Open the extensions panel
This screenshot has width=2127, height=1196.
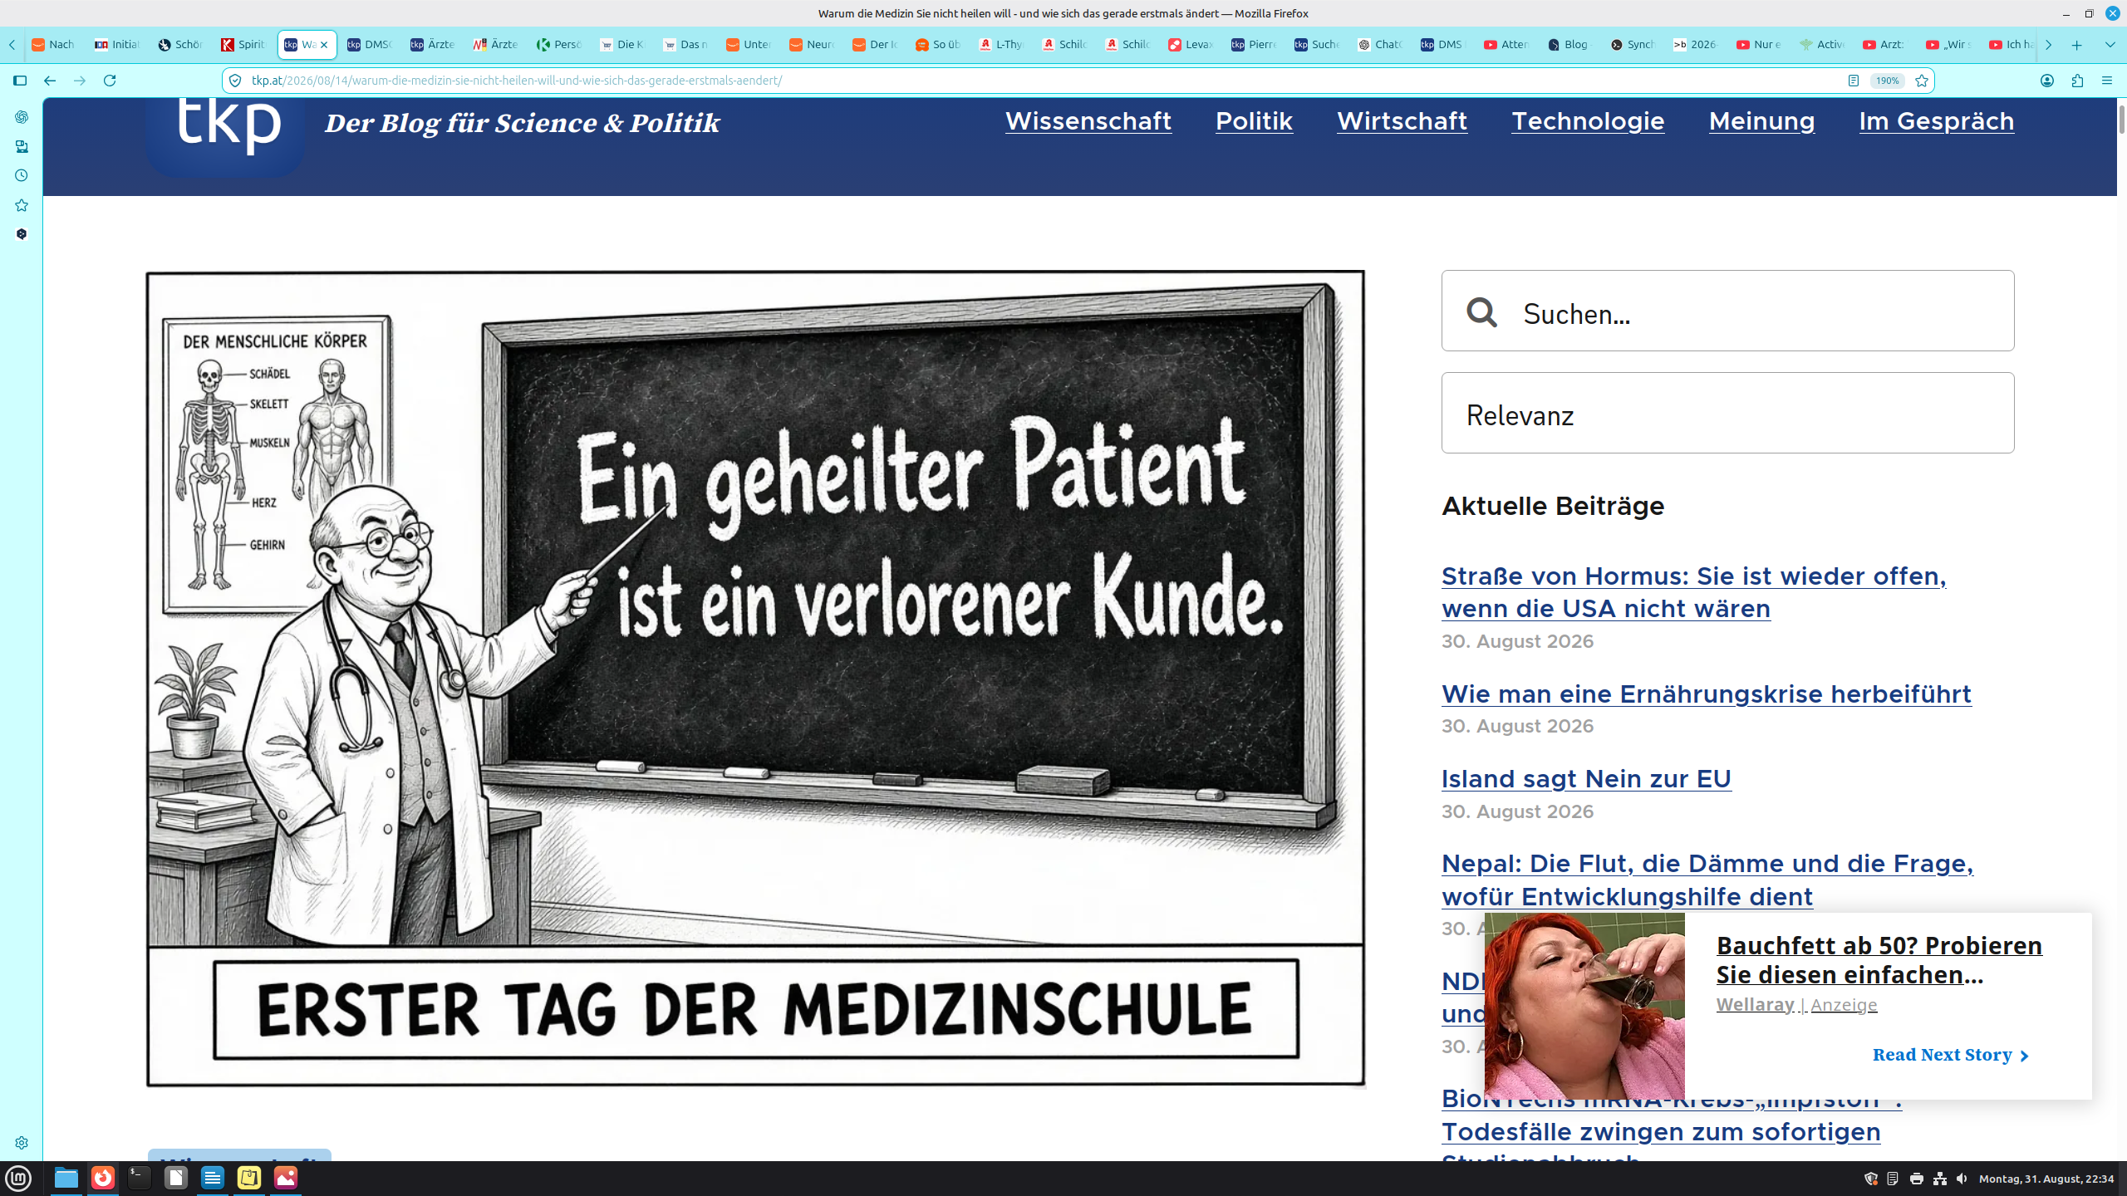click(2077, 81)
